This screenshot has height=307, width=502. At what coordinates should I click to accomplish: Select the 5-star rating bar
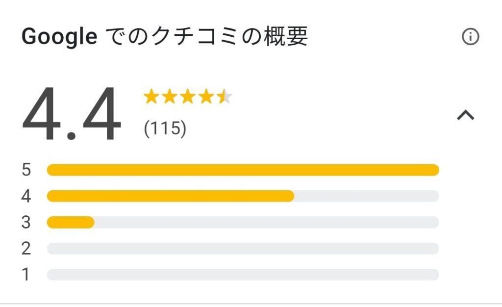point(243,170)
